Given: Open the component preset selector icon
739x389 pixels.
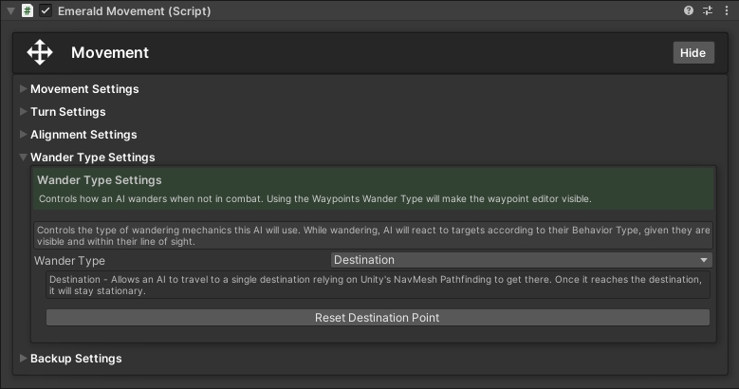Looking at the screenshot, I should click(708, 11).
